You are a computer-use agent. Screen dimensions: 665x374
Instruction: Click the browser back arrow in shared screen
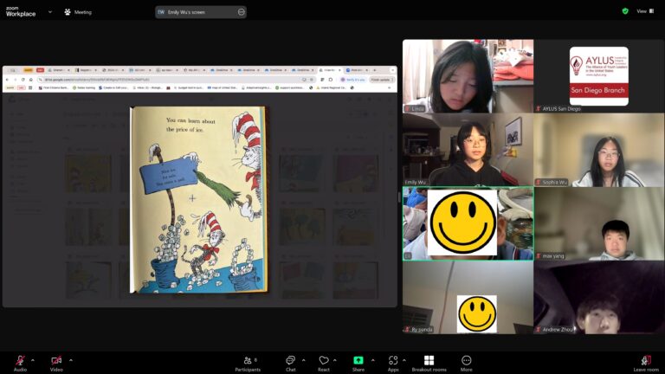7,80
